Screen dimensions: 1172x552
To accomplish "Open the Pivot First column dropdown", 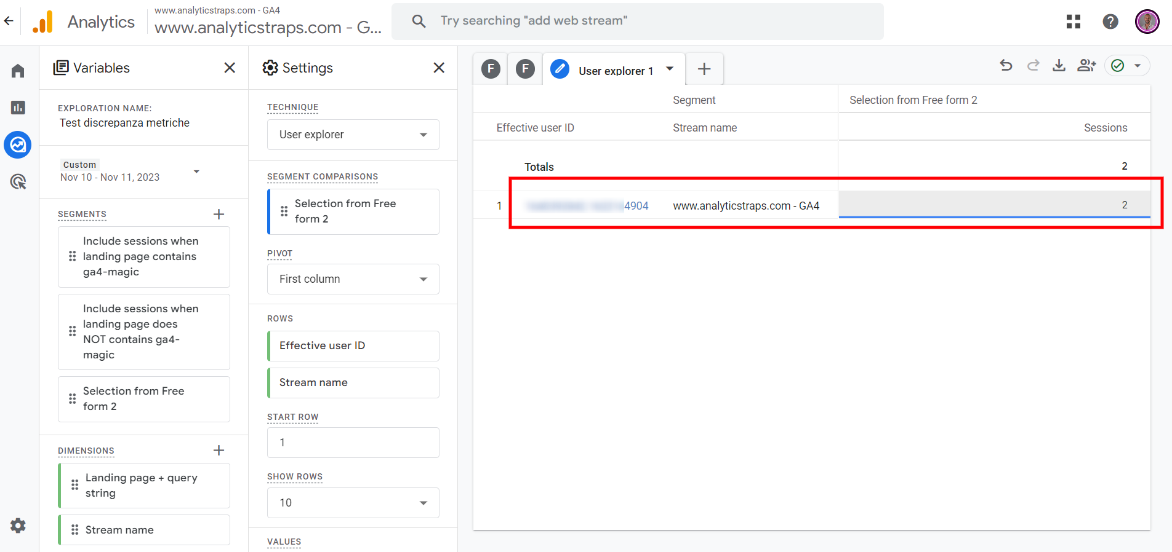I will [x=353, y=279].
